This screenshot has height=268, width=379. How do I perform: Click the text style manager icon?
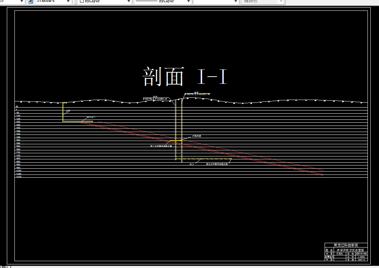tap(31, 1)
